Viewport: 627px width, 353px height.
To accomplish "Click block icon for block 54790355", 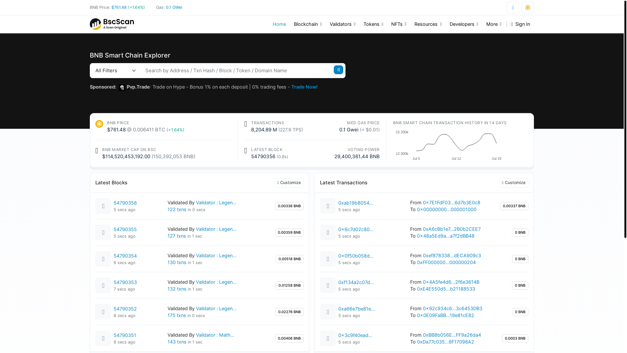I will (x=103, y=232).
